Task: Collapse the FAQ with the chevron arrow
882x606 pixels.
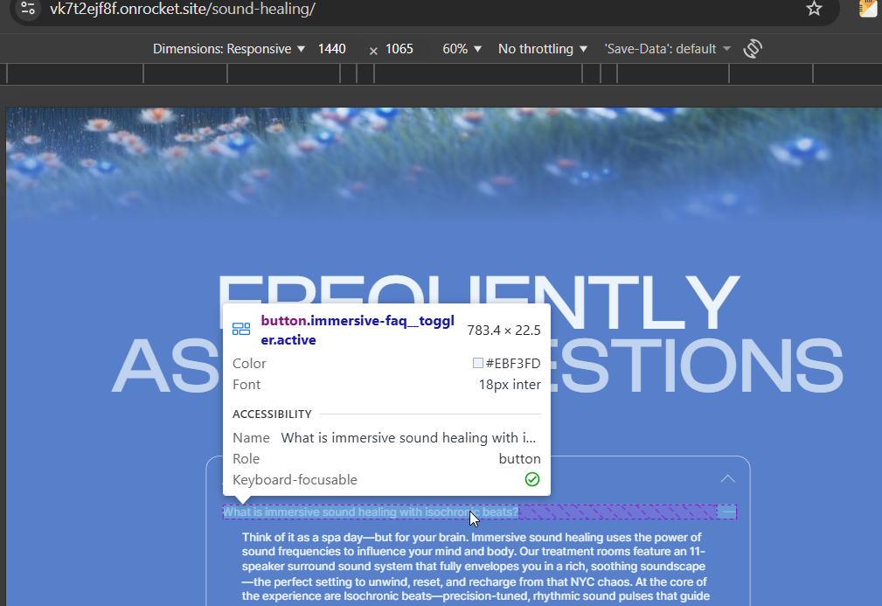Action: click(x=728, y=479)
